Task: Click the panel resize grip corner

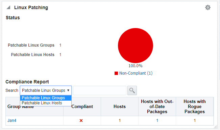Action: click(x=215, y=127)
